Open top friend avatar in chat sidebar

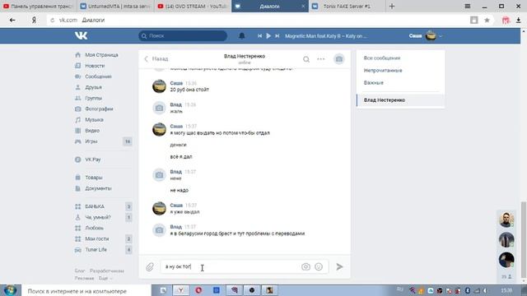click(506, 220)
